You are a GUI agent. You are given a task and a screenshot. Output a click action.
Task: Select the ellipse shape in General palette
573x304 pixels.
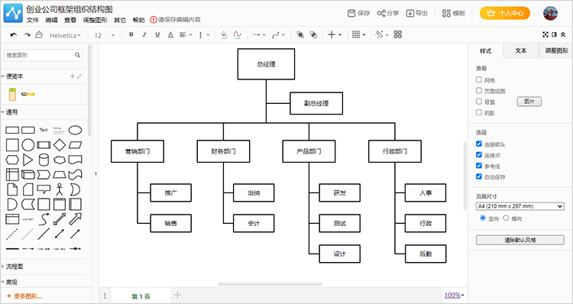76,130
